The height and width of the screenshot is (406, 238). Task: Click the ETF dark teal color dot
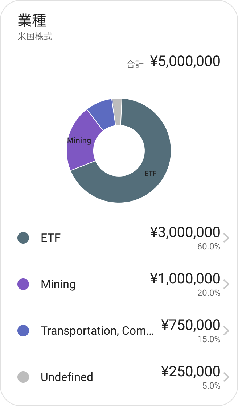(23, 238)
